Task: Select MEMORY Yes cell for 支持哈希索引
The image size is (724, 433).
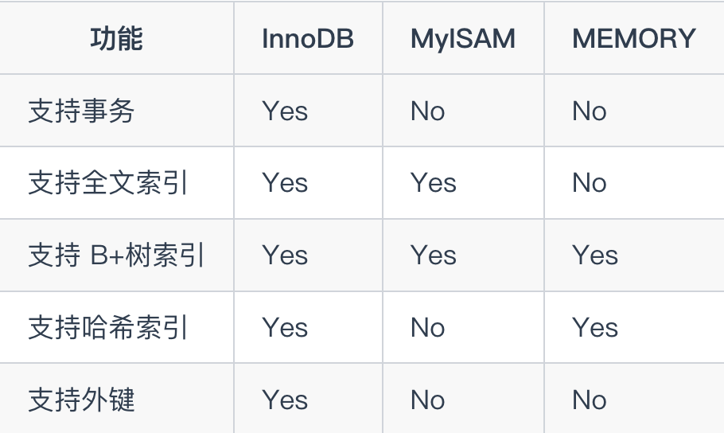Action: (x=595, y=328)
